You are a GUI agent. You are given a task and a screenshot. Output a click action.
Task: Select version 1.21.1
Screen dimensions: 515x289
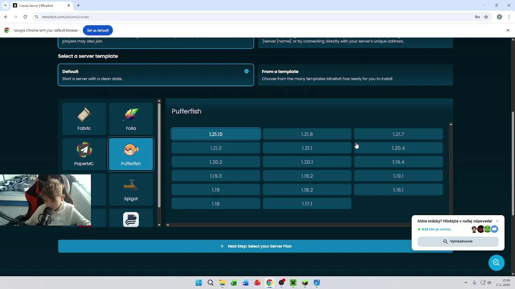pos(307,148)
